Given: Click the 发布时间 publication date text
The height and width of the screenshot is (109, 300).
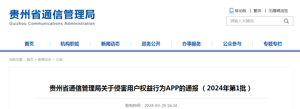Looking at the screenshot, I should tap(151, 106).
